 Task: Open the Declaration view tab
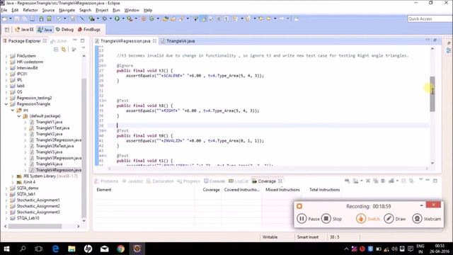point(160,181)
